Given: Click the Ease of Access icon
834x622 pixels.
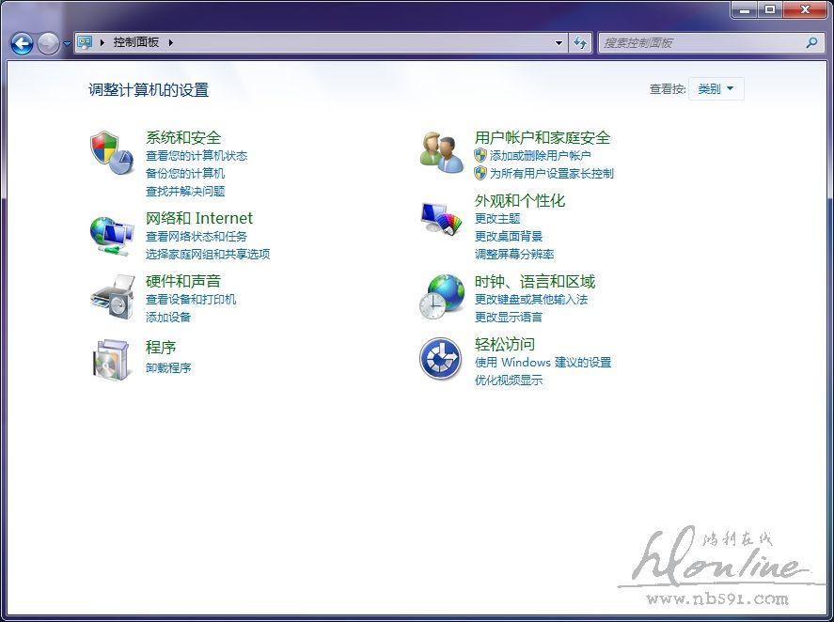Looking at the screenshot, I should (441, 359).
